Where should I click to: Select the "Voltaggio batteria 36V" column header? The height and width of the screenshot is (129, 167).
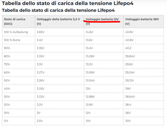point(141,19)
